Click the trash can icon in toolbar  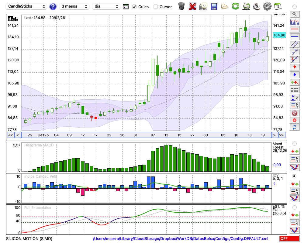(181, 6)
